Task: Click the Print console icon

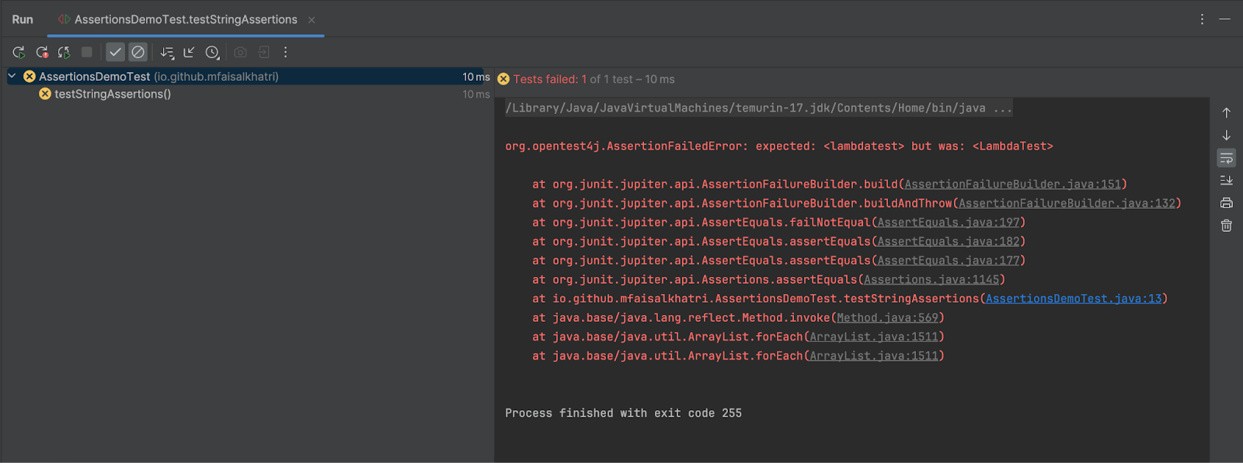Action: pyautogui.click(x=1226, y=202)
